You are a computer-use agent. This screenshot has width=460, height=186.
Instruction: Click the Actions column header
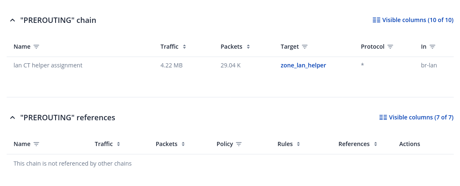click(409, 144)
